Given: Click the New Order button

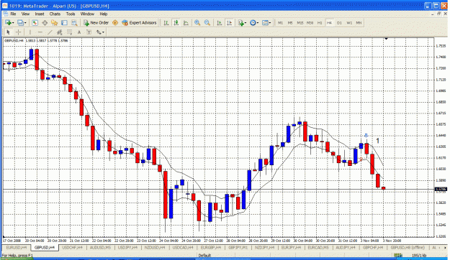Looking at the screenshot, I should pos(96,22).
